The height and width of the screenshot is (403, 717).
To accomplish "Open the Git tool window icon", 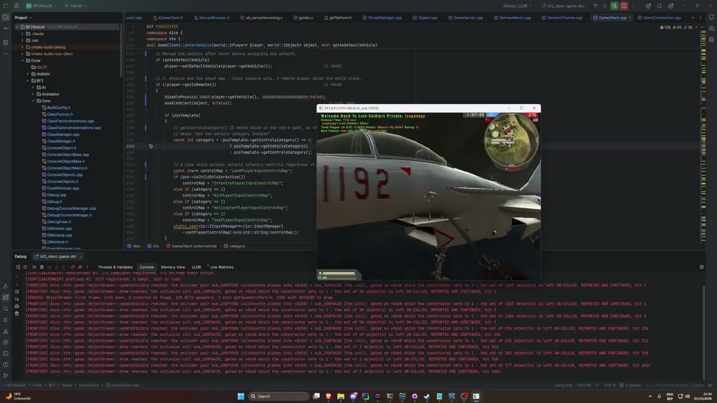I will coord(6,376).
